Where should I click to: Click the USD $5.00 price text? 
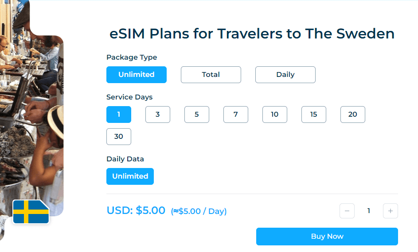tap(136, 210)
